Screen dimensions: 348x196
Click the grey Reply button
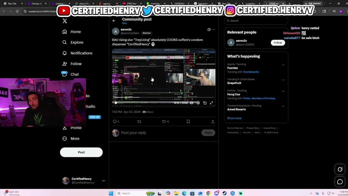click(208, 133)
